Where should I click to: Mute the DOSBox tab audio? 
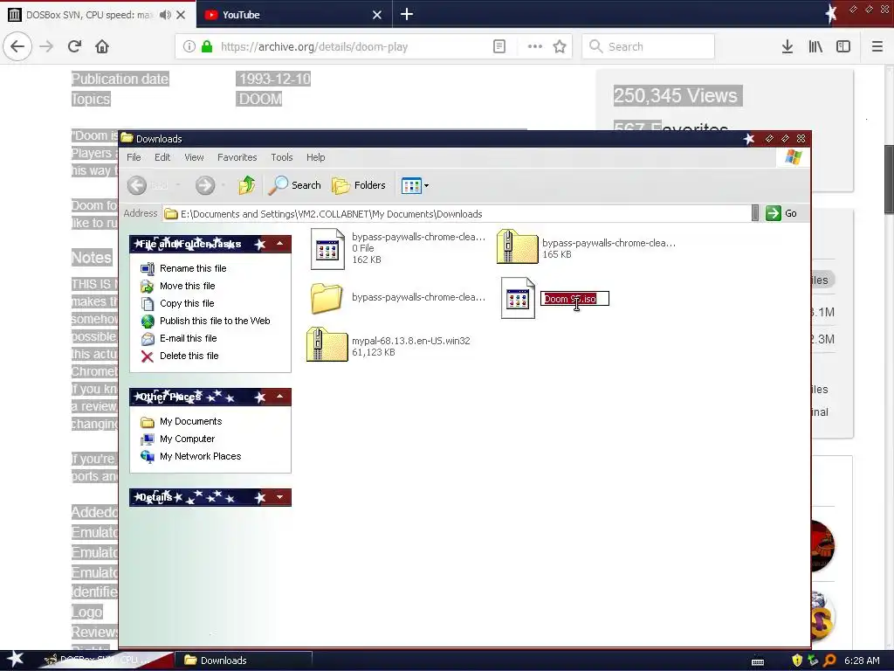pos(165,15)
